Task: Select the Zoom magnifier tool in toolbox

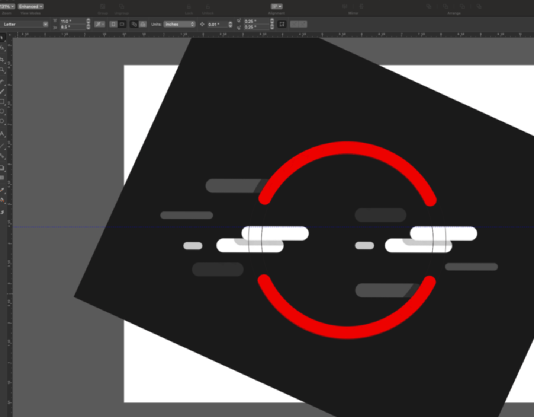Action: (x=2, y=70)
